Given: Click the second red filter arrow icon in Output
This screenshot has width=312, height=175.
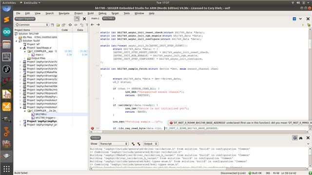Looking at the screenshot, I should (x=138, y=144).
